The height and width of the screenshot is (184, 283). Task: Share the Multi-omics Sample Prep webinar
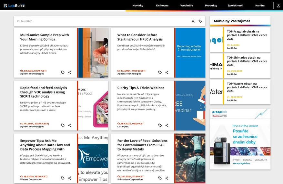(70, 72)
